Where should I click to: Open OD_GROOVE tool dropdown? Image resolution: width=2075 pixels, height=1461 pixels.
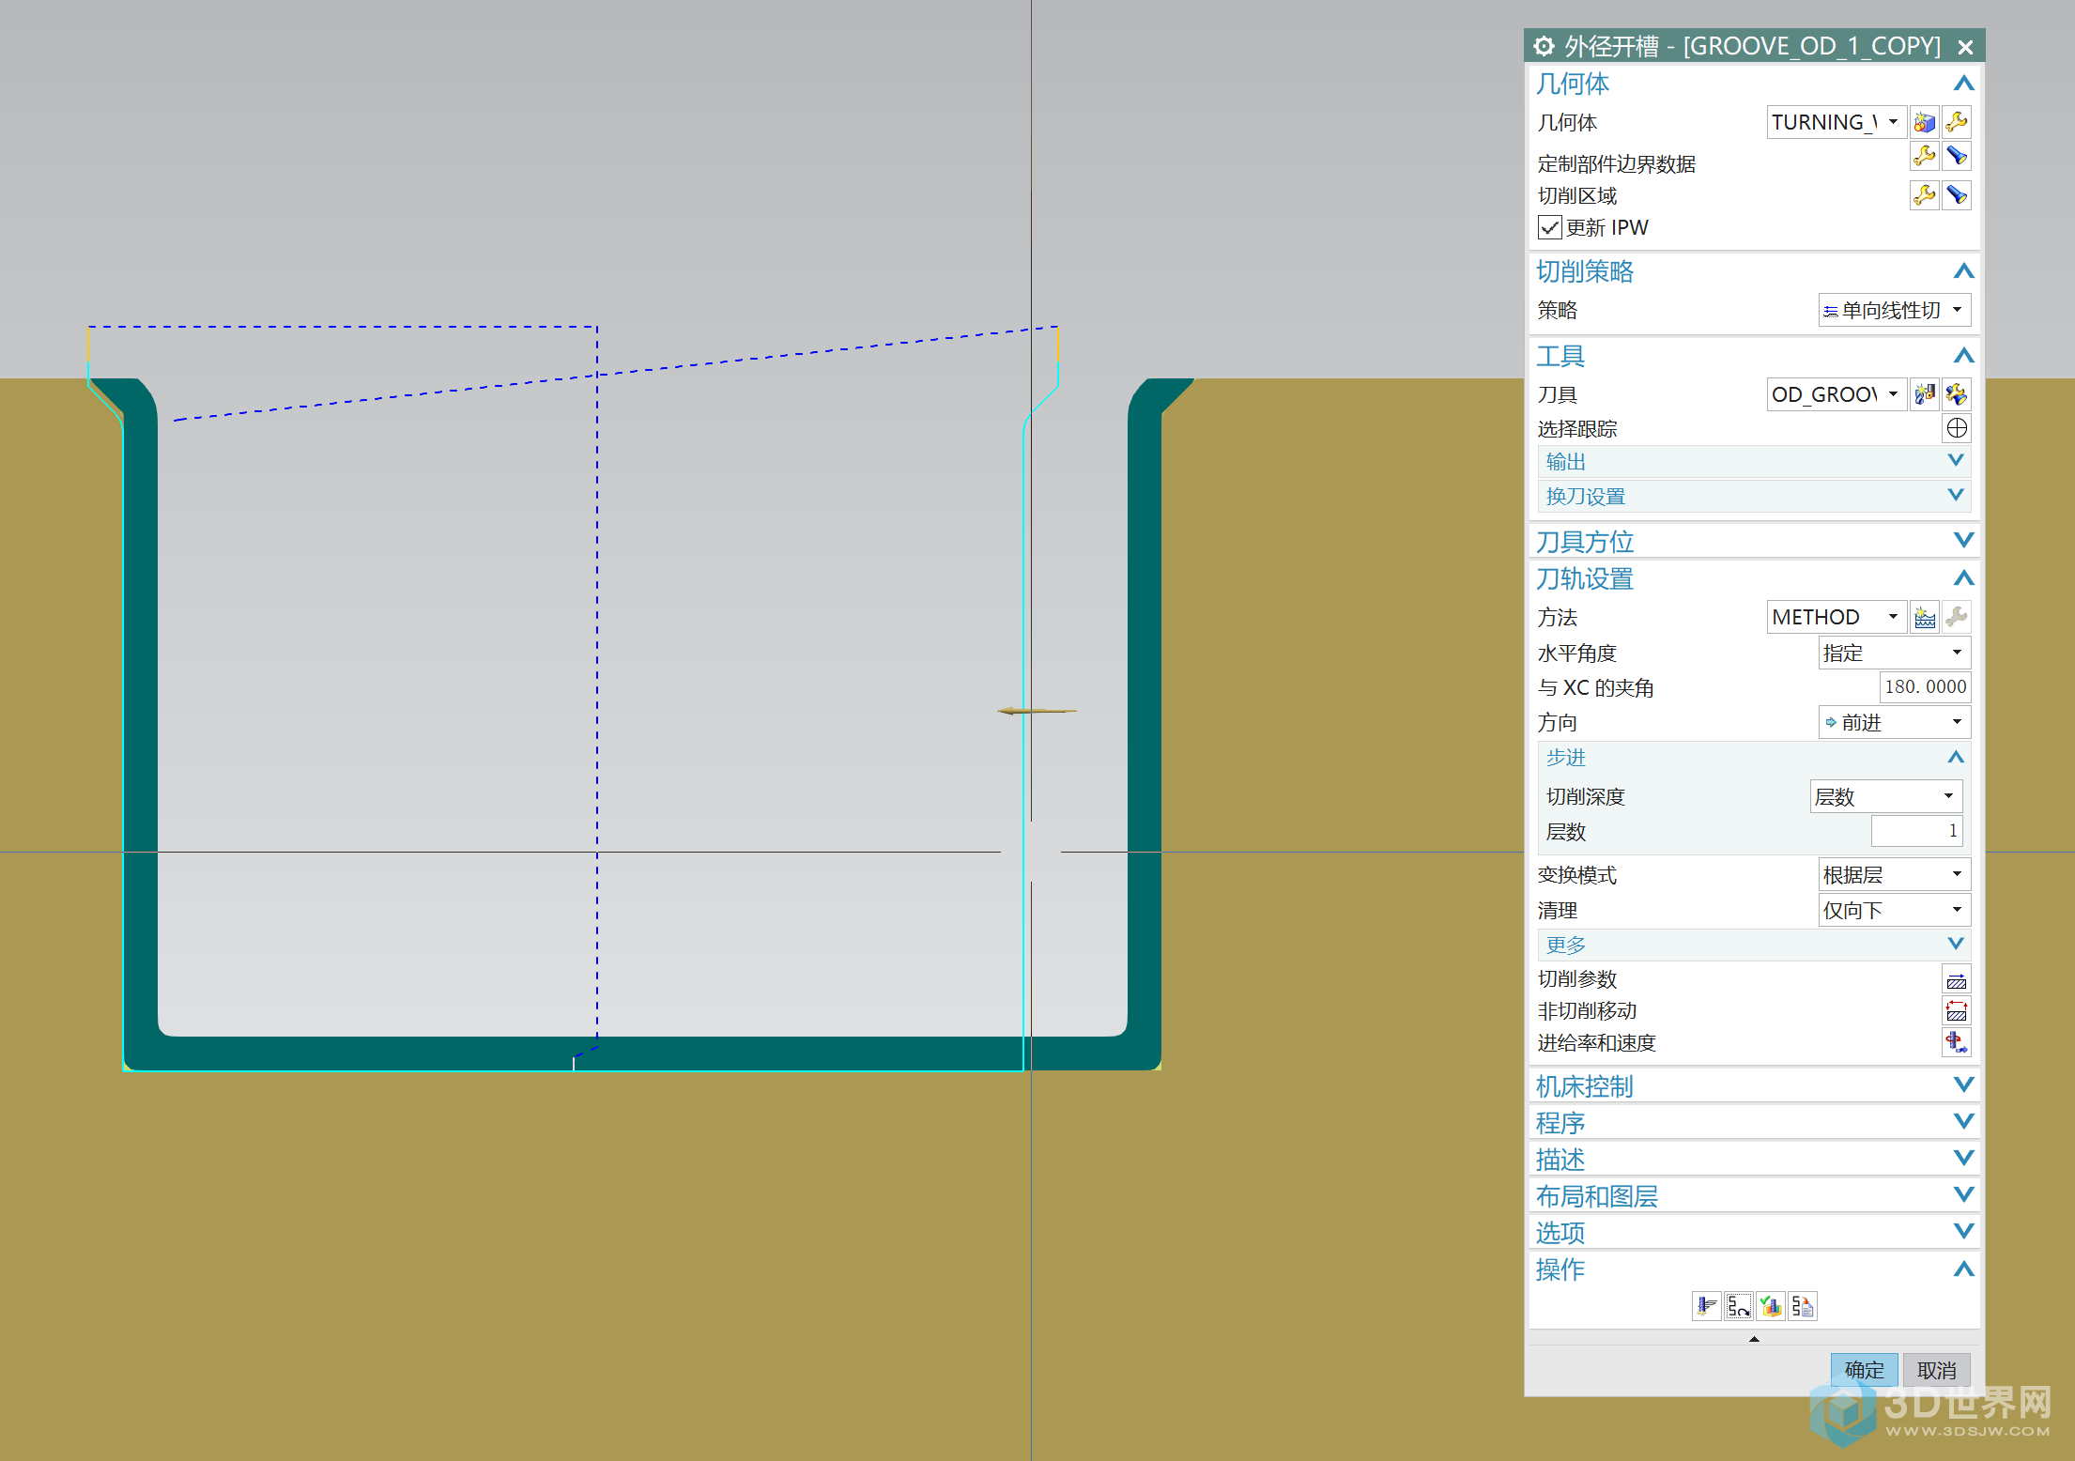tap(1837, 394)
